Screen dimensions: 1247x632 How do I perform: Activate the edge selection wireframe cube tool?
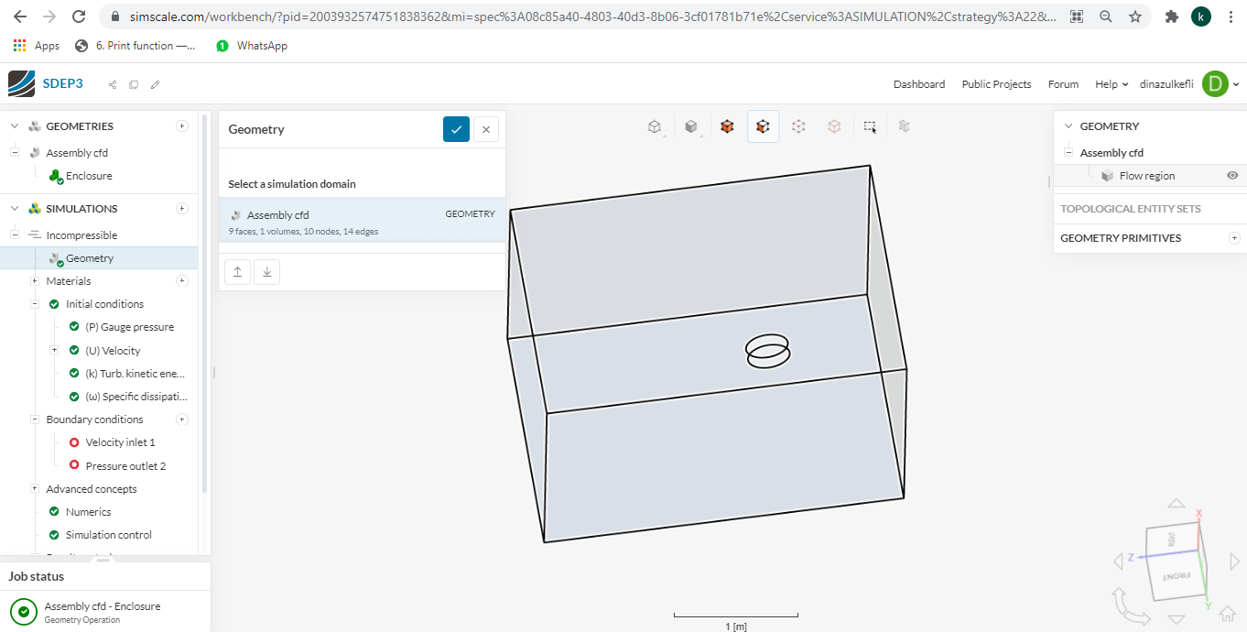(x=798, y=126)
